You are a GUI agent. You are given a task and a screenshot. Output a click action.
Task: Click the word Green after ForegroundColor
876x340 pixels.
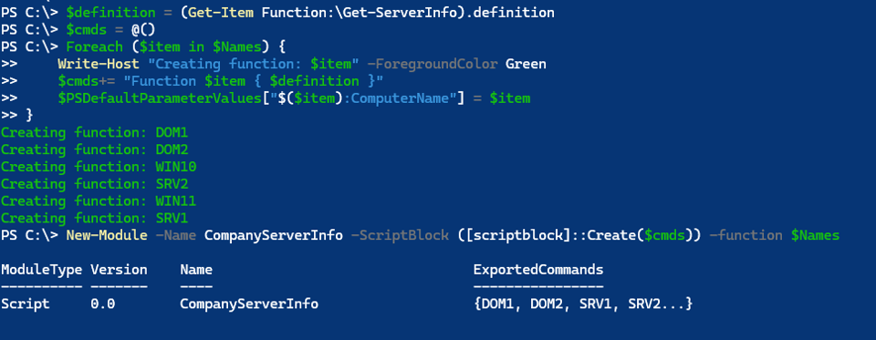(x=526, y=64)
